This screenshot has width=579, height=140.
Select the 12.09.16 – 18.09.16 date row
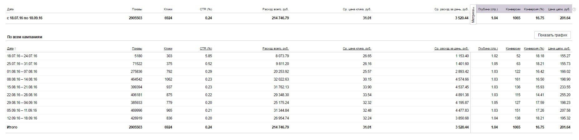(22, 118)
